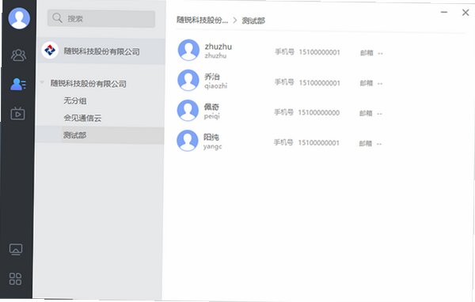Click phone number in 乔治 row
475x302 pixels.
tap(319, 82)
